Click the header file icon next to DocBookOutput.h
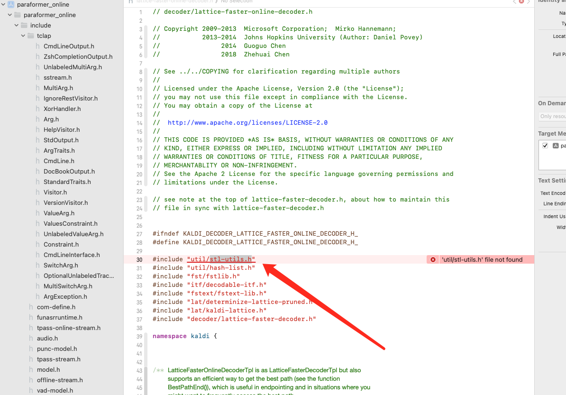This screenshot has width=566, height=395. pyautogui.click(x=37, y=172)
